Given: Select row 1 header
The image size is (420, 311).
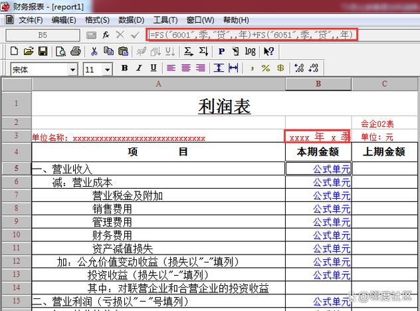Looking at the screenshot, I should [17, 104].
